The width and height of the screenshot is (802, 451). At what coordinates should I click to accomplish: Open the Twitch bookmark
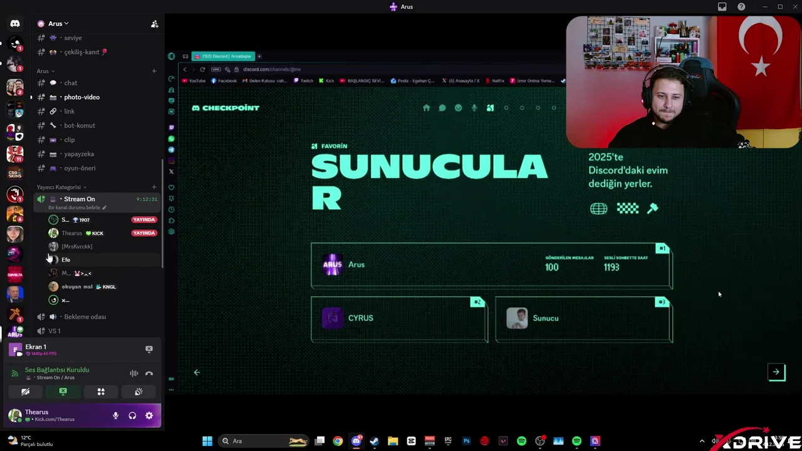(303, 81)
